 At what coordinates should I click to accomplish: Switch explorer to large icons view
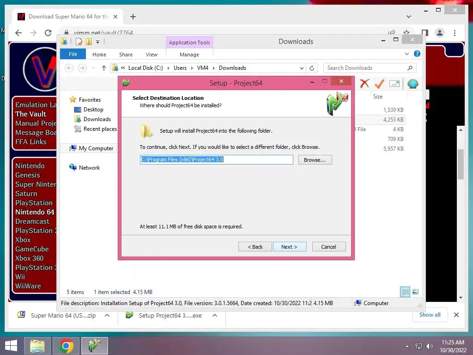[415, 292]
